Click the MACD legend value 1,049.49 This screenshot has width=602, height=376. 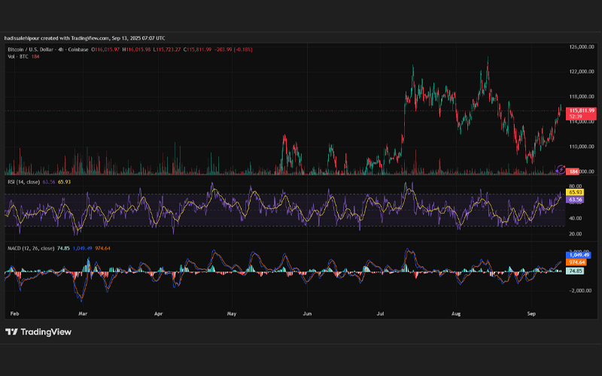coord(82,248)
